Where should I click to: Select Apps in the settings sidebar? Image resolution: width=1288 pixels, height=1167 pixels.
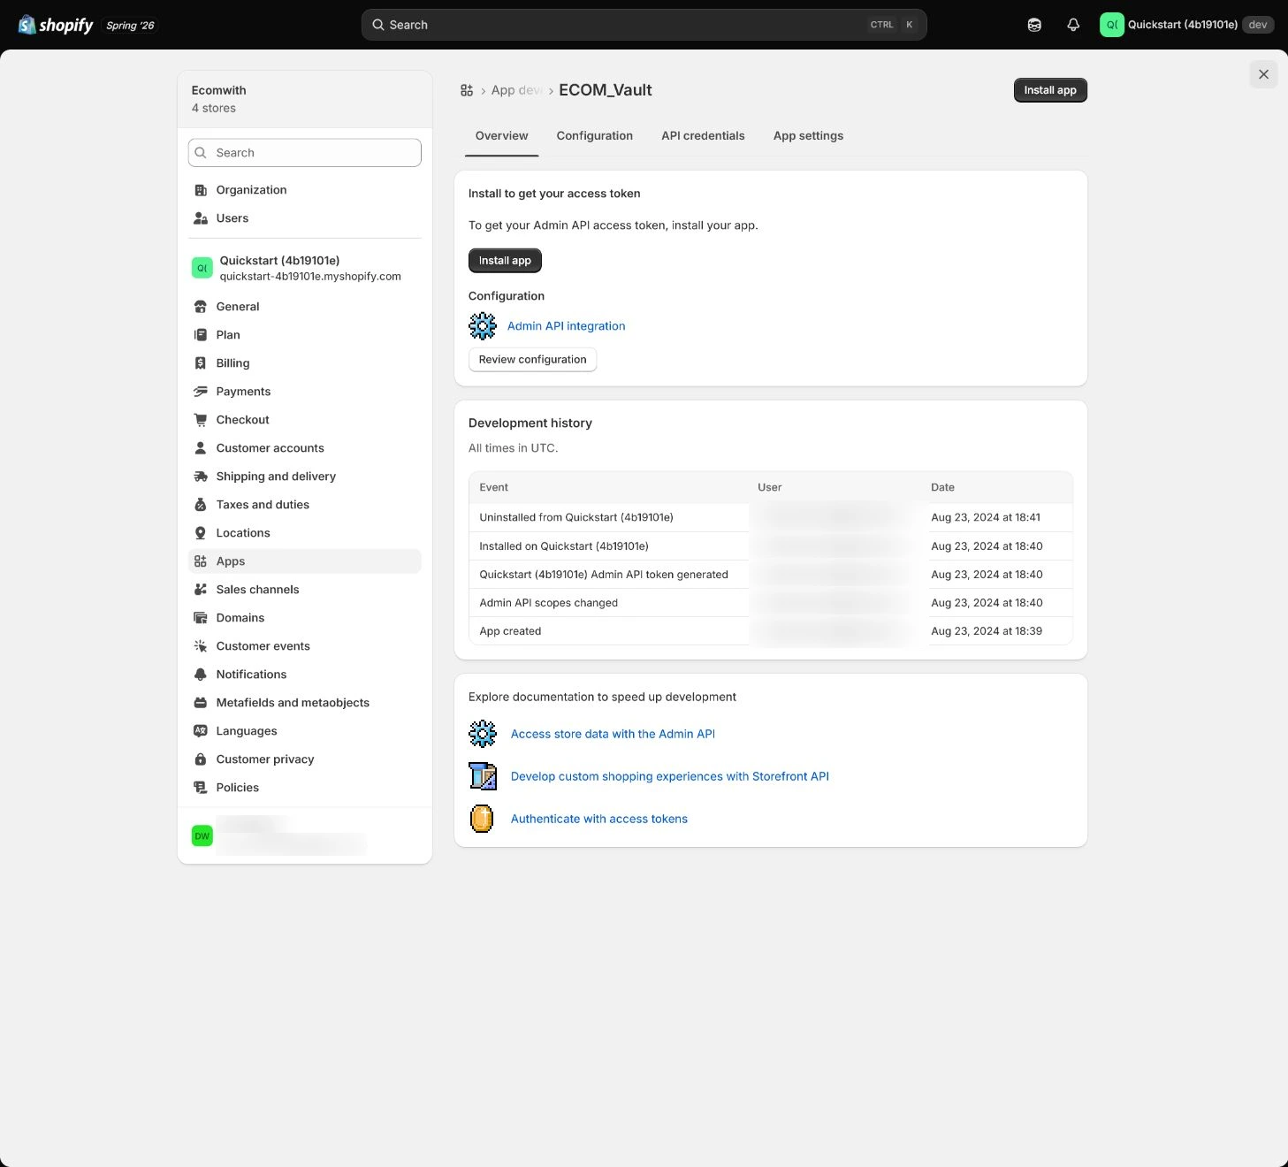(305, 561)
